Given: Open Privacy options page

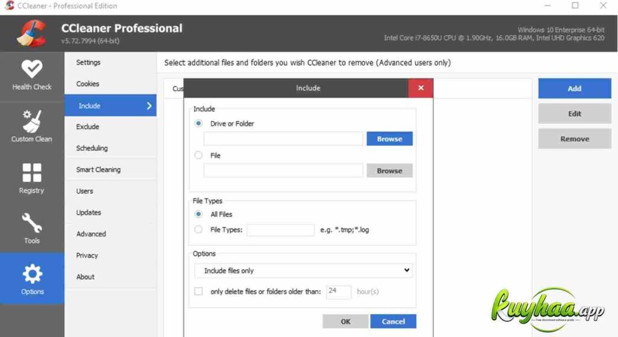Looking at the screenshot, I should tap(87, 256).
